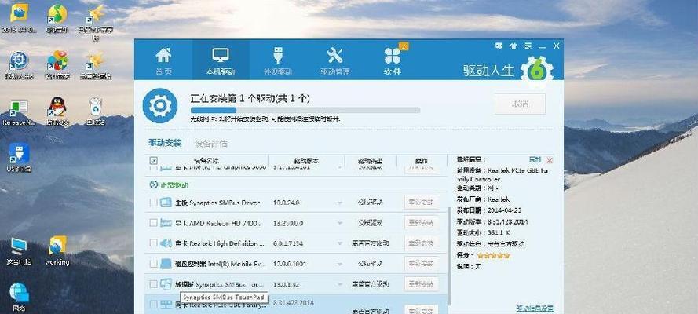This screenshot has width=698, height=314.
Task: Open the QQ penguin desktop icon
Action: [x=57, y=111]
